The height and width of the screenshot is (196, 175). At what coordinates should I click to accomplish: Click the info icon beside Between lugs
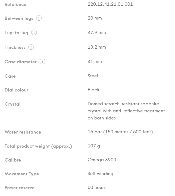tap(39, 18)
